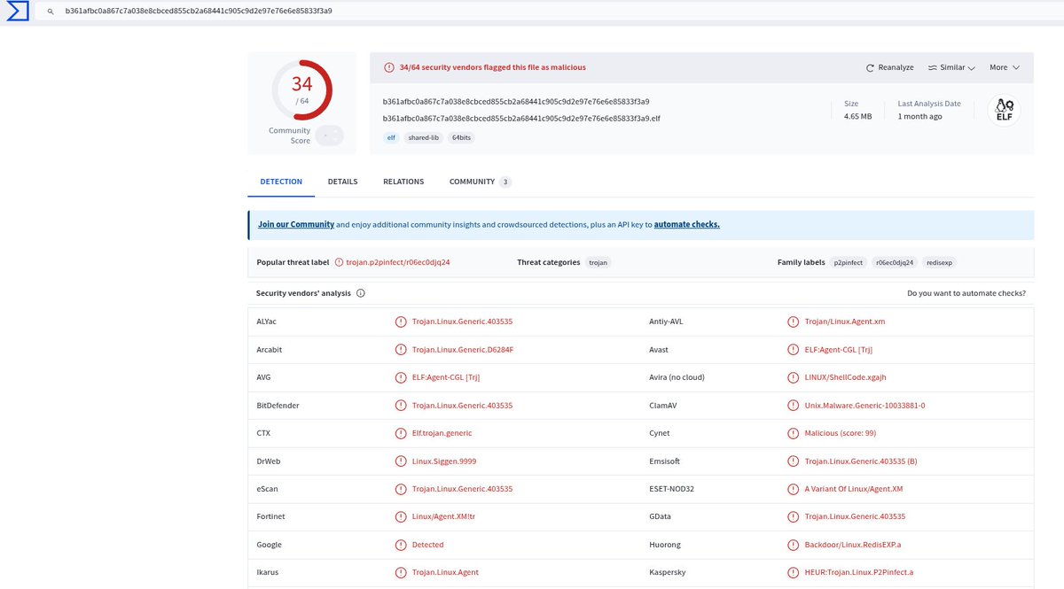Click the alert icon in ClamAV row

tap(794, 406)
